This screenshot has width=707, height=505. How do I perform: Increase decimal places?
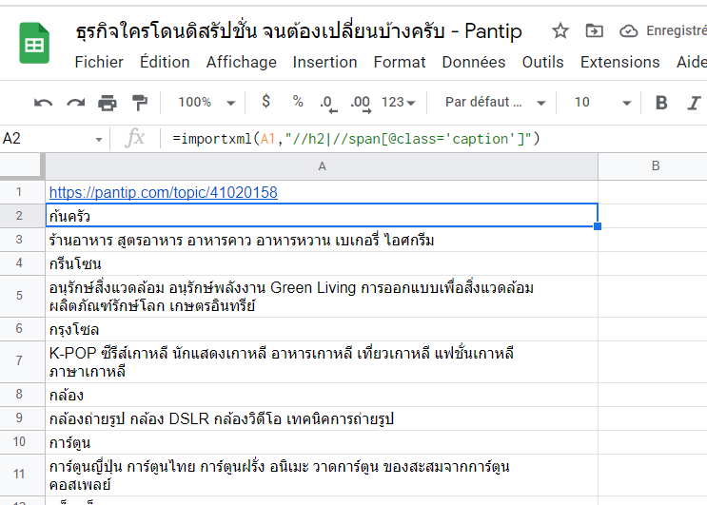[x=361, y=103]
